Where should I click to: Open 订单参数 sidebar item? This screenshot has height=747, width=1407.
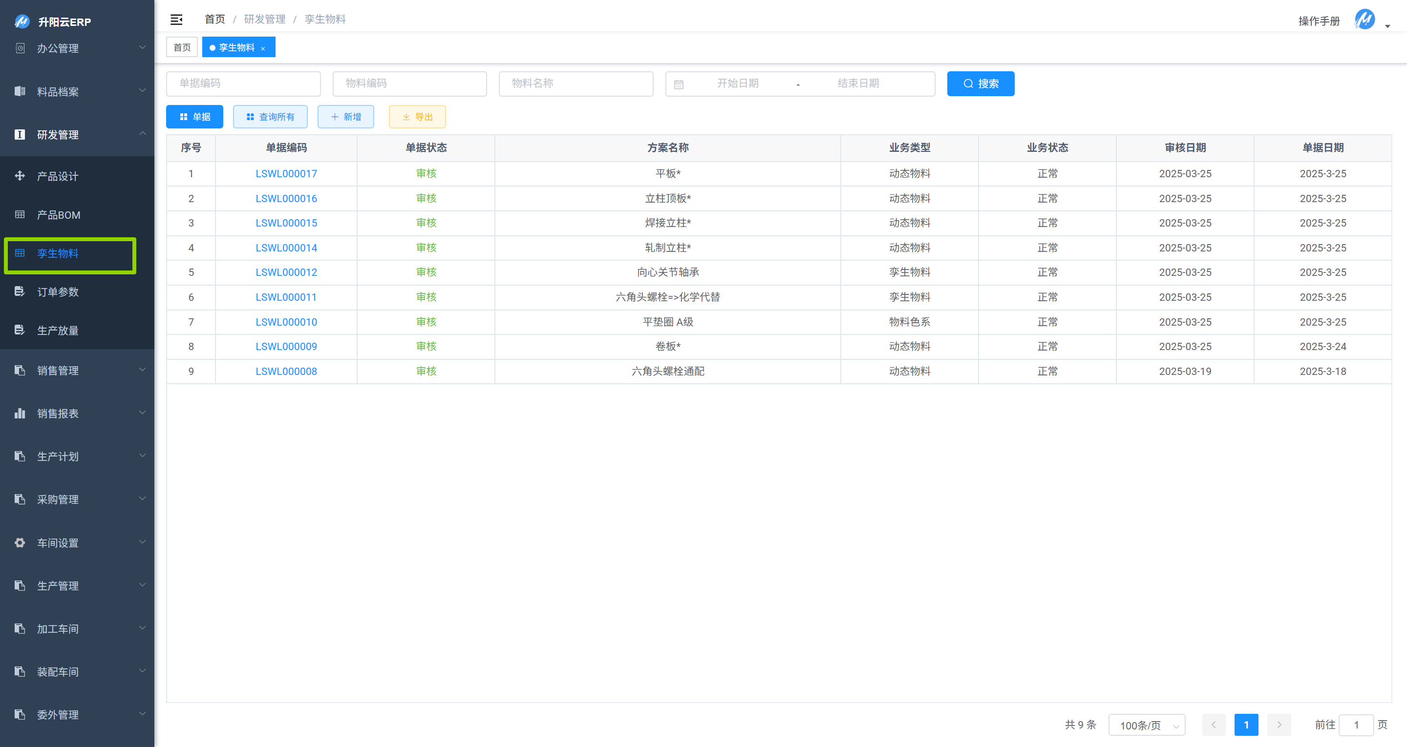click(x=58, y=291)
